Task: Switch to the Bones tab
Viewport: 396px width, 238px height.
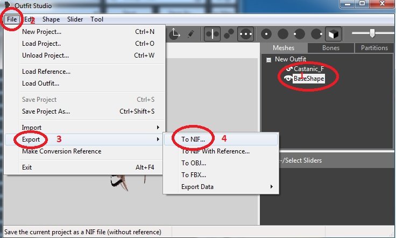Action: click(x=330, y=48)
